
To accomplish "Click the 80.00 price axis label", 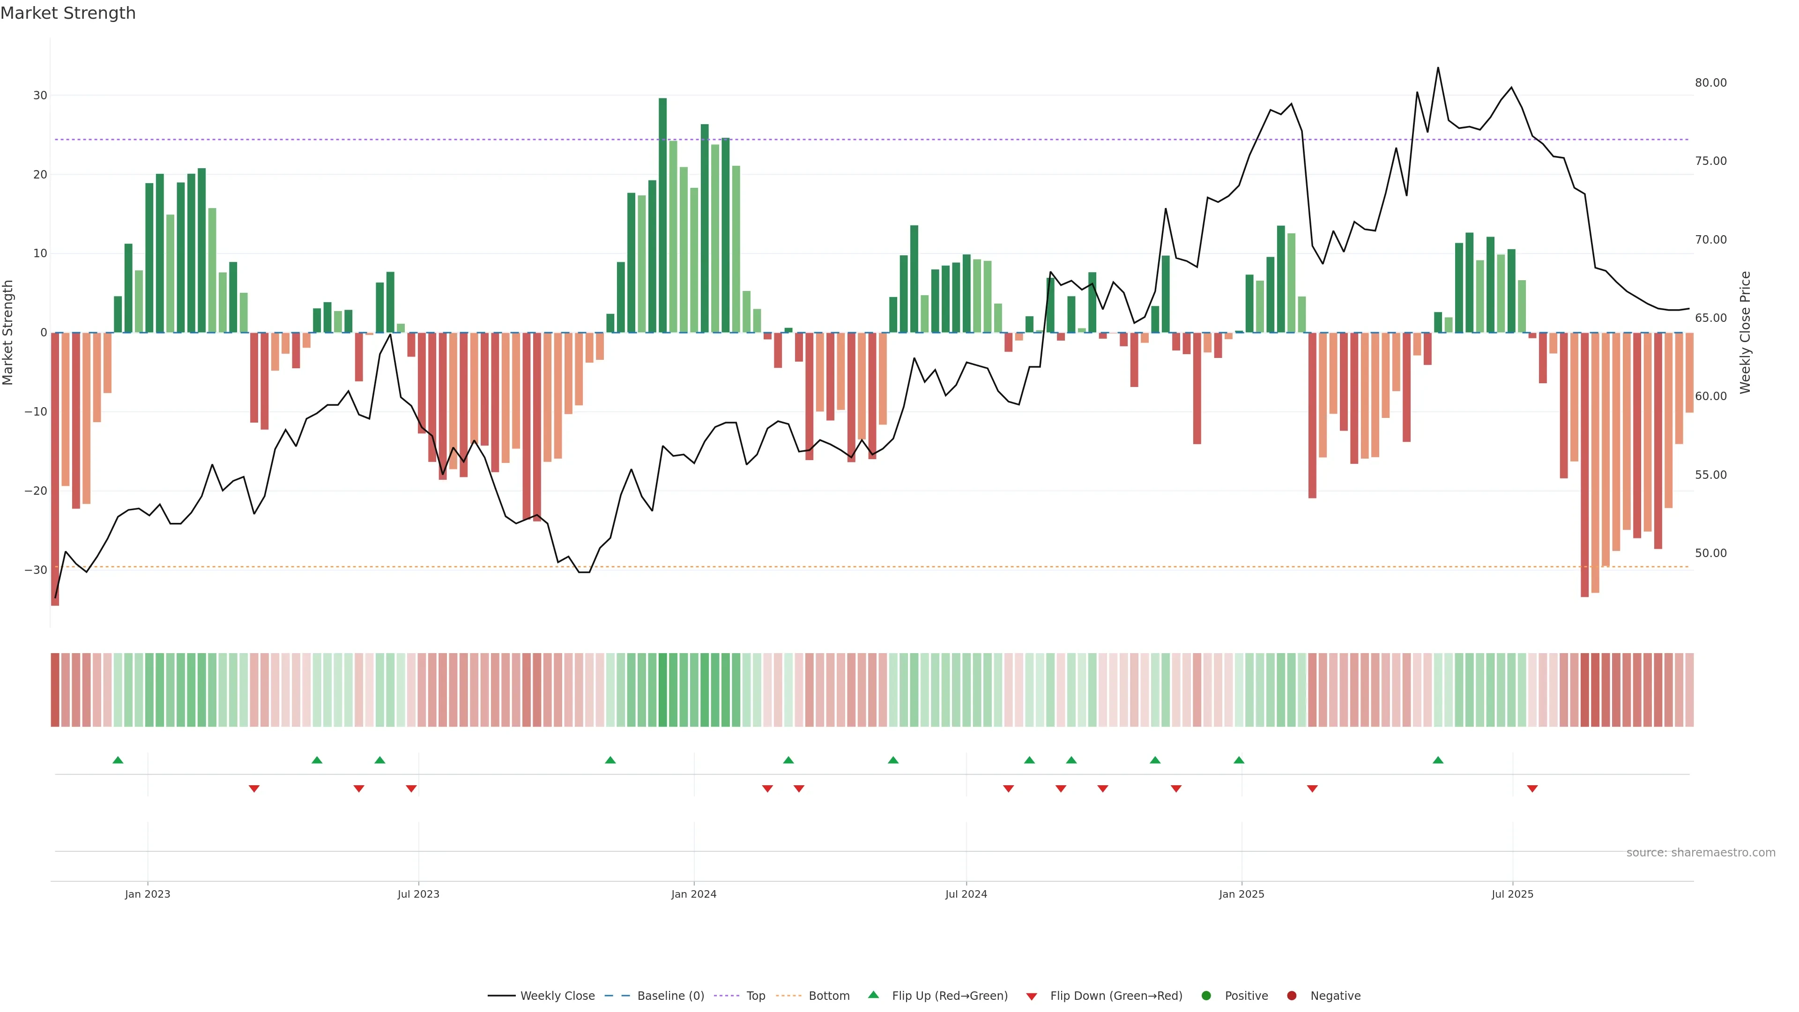I will [x=1710, y=82].
